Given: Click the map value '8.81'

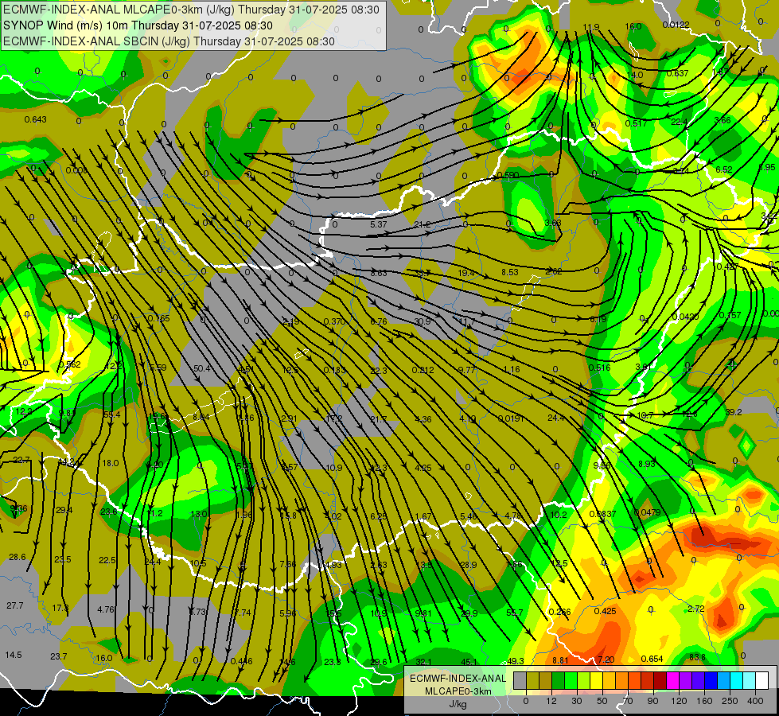Looking at the screenshot, I should 560,660.
